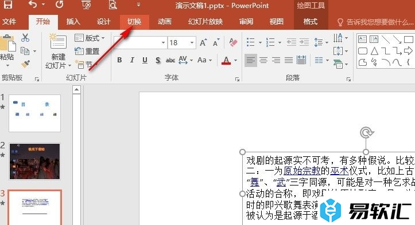Toggle bold formatting
This screenshot has width=415, height=225.
119,60
